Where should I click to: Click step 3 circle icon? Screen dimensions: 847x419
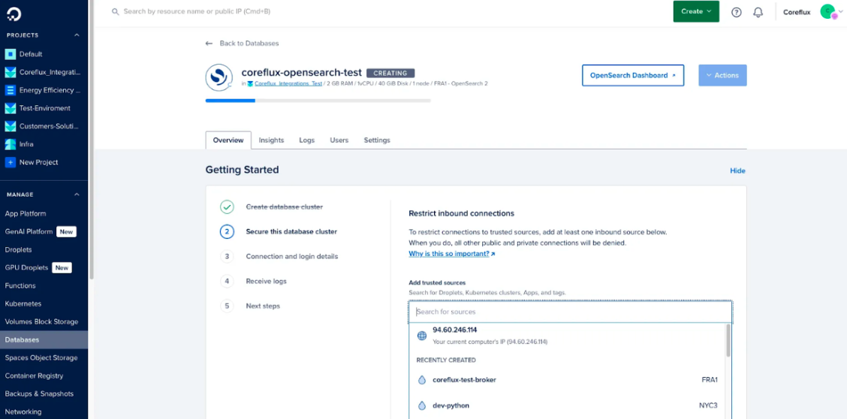(x=227, y=257)
